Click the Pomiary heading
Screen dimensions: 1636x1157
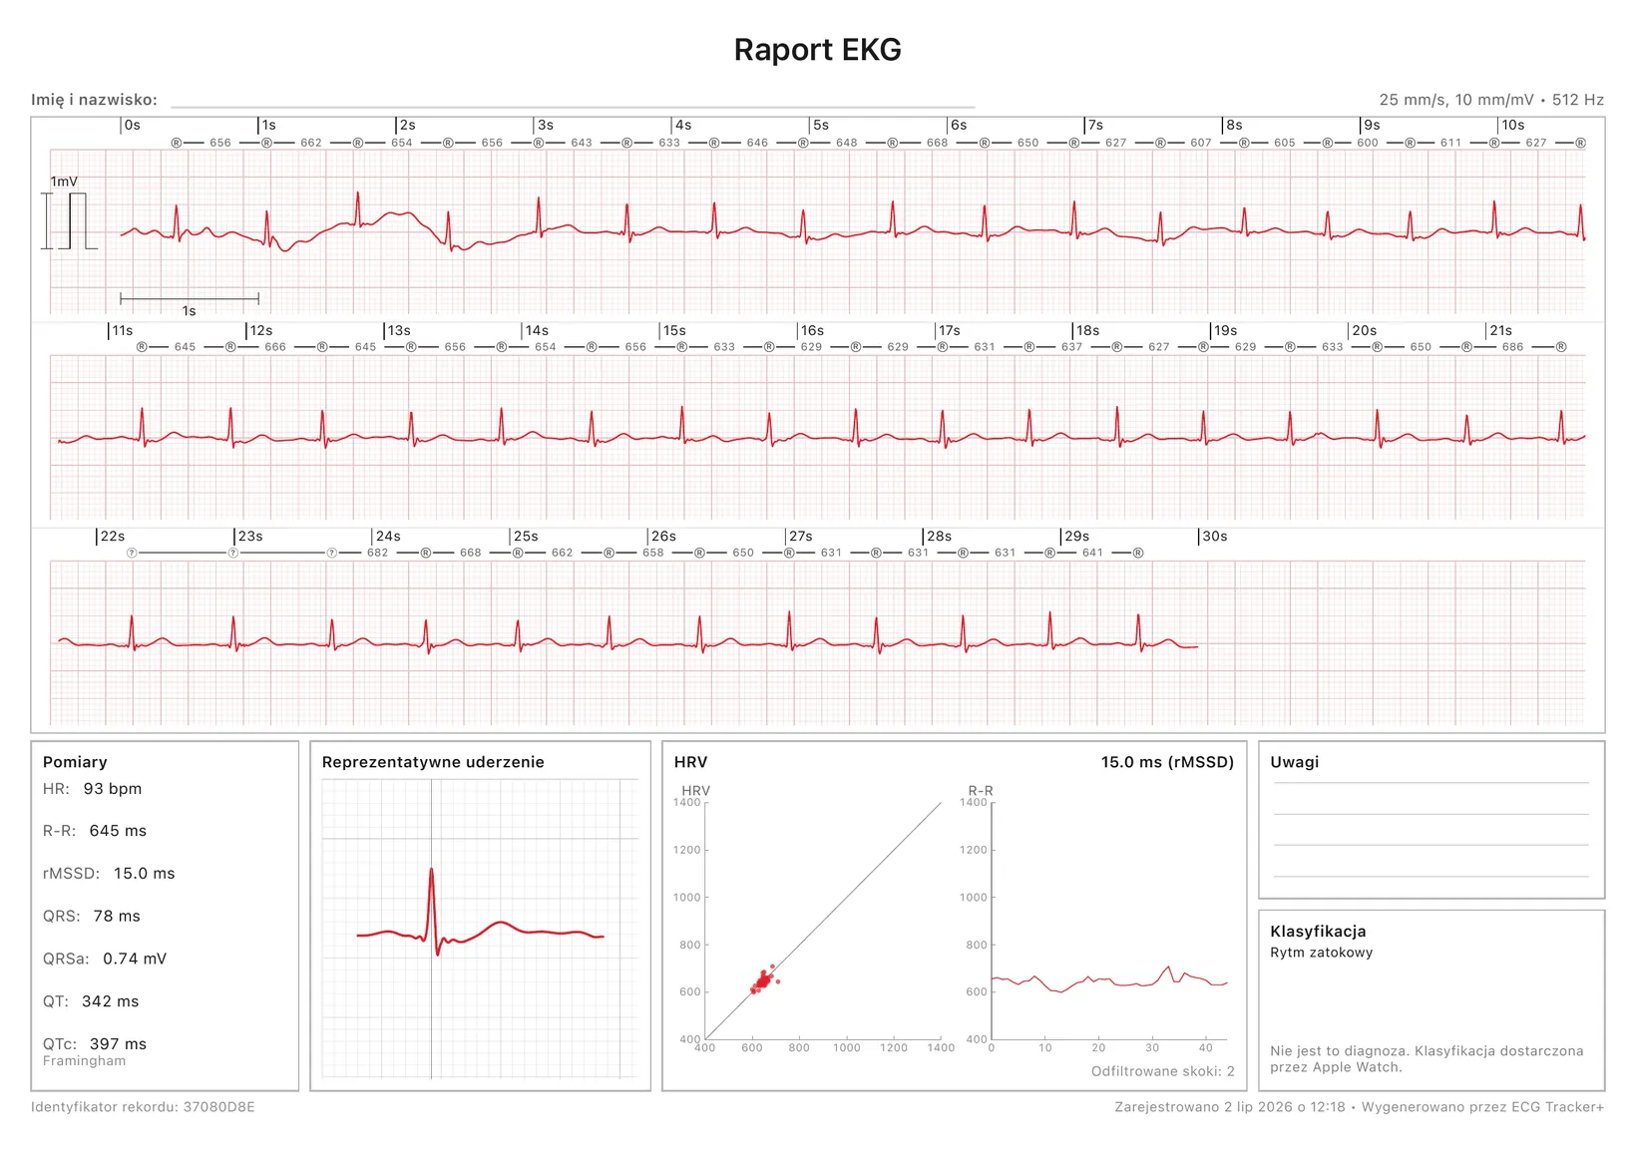(75, 762)
